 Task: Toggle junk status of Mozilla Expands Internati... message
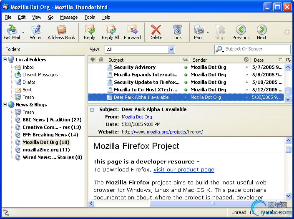pos(247,75)
